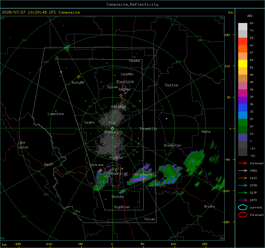Click the Composite_Reflectivity title
This screenshot has width=265, height=248.
pos(132,4)
